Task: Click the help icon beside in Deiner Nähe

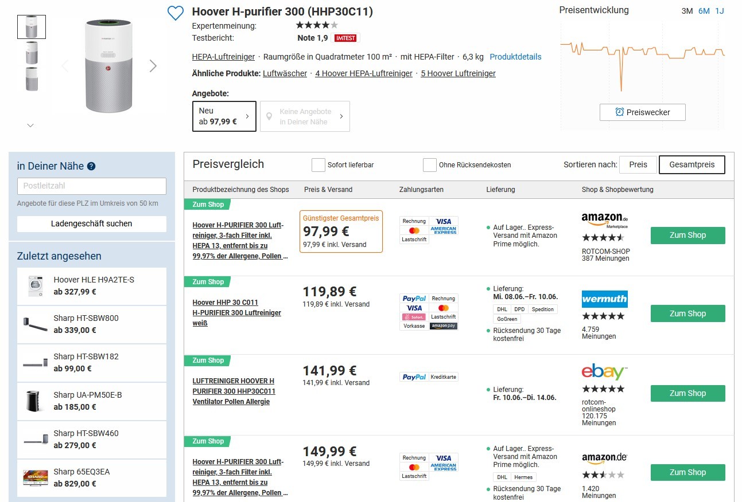Action: [x=91, y=166]
